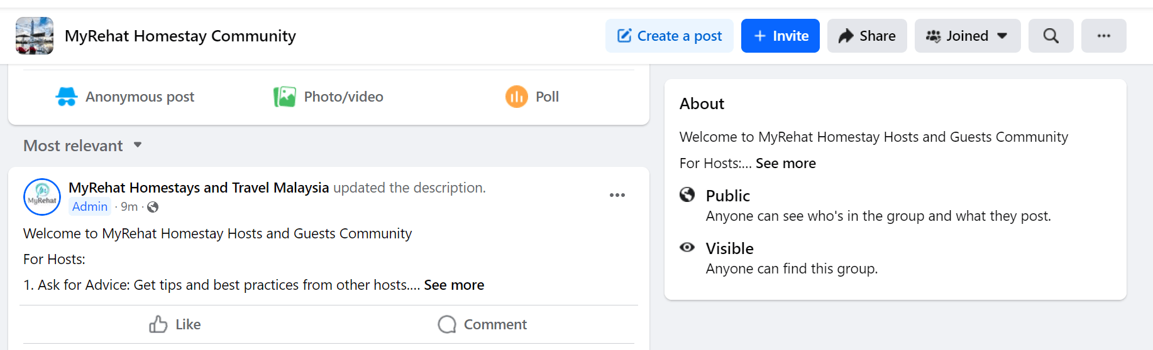
Task: Expand About section See more
Action: click(x=786, y=163)
